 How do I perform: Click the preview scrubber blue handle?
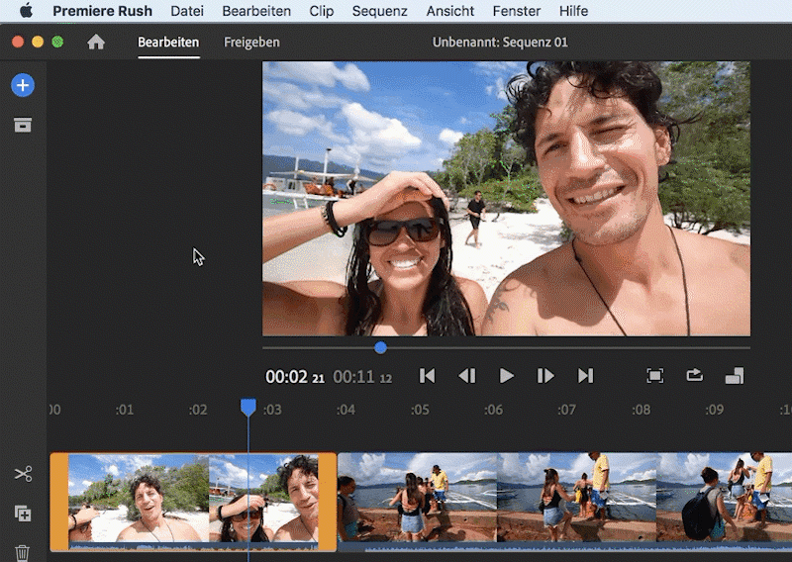(380, 347)
